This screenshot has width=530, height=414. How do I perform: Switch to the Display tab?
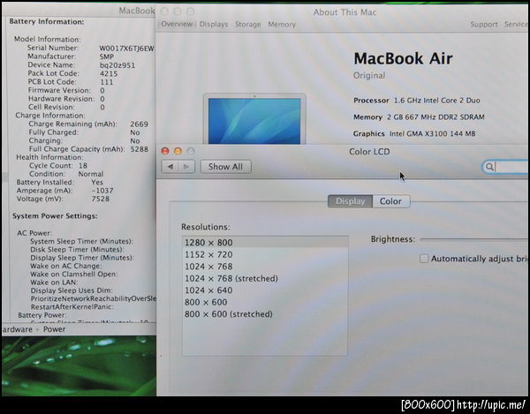[x=350, y=201]
